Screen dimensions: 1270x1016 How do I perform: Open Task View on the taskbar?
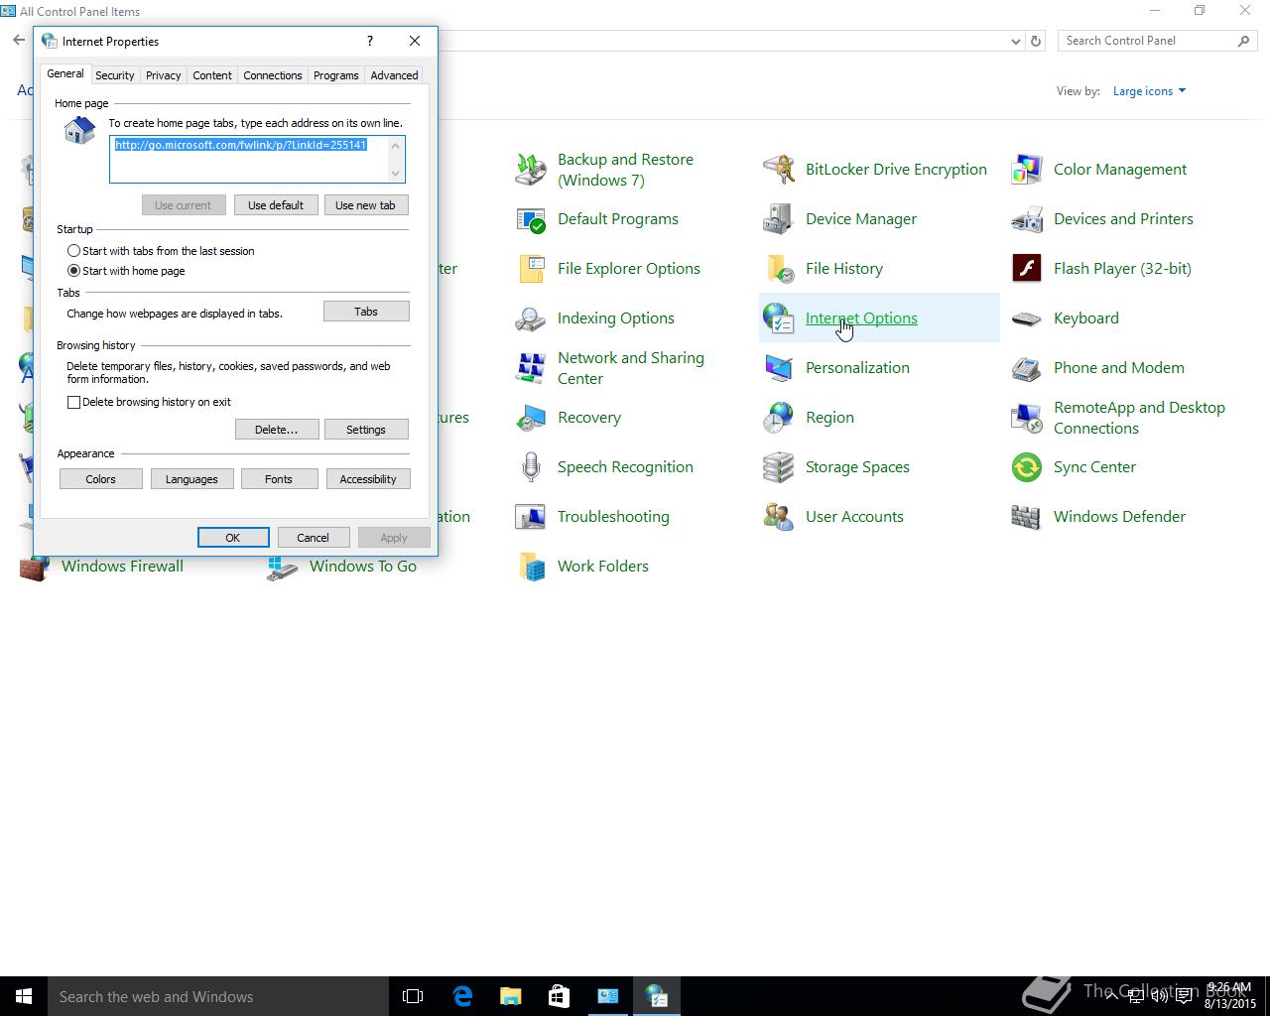413,996
